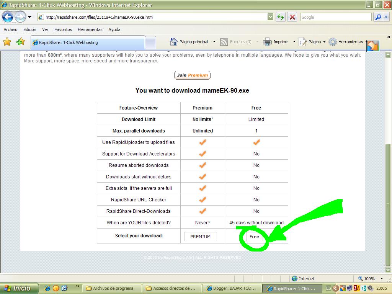Click the 'RapidShare URL-Checker' row label
Image resolution: width=392 pixels, height=294 pixels.
(x=139, y=200)
